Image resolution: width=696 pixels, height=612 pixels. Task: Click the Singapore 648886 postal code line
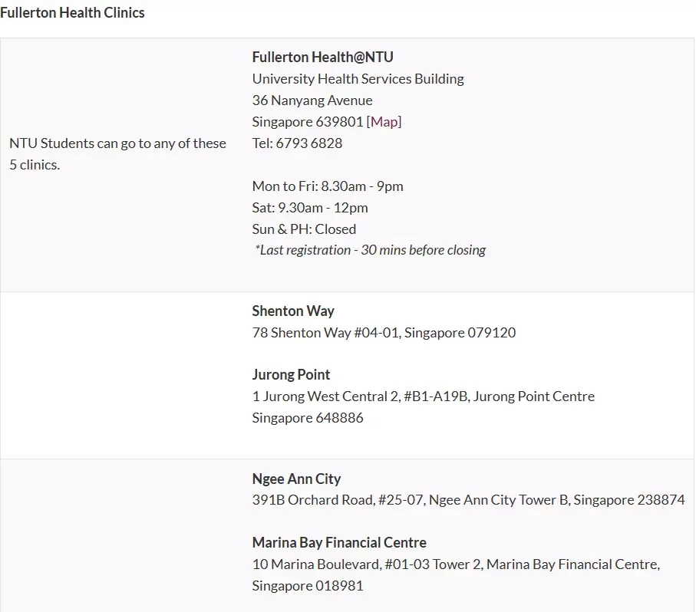click(308, 418)
